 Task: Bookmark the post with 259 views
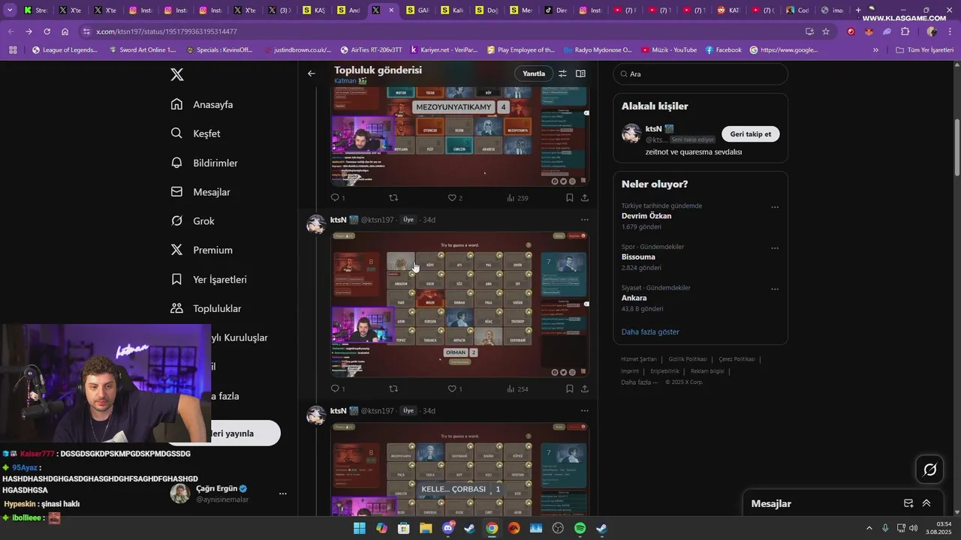pos(569,198)
